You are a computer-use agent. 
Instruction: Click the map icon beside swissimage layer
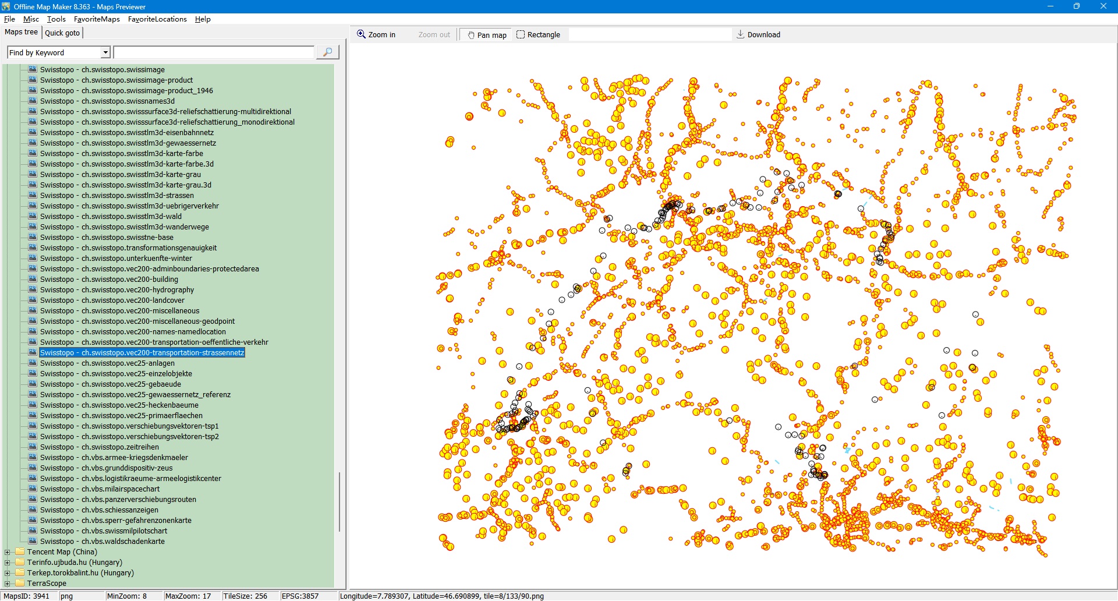33,69
